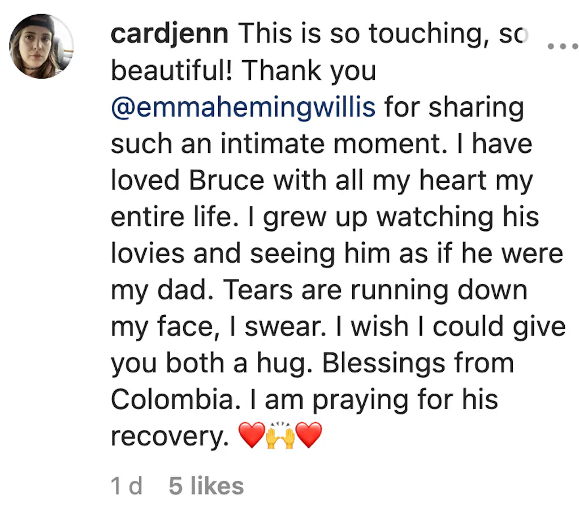Click the word "lovies" in the comment
This screenshot has width=579, height=516.
pos(148,254)
